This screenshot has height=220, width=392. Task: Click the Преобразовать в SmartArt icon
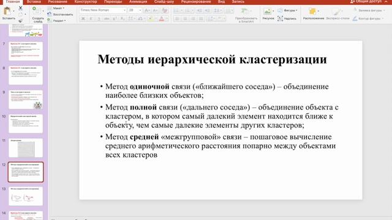244,12
